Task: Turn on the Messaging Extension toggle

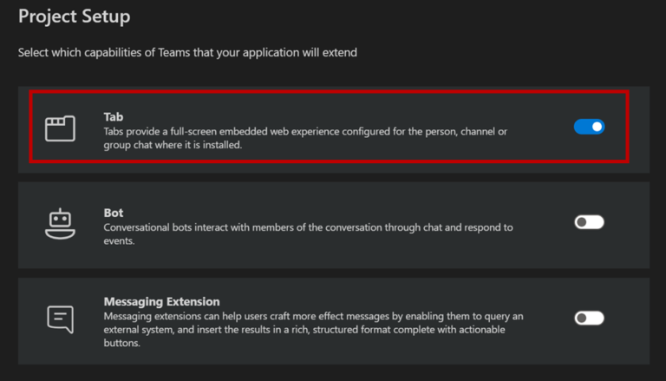Action: tap(589, 318)
